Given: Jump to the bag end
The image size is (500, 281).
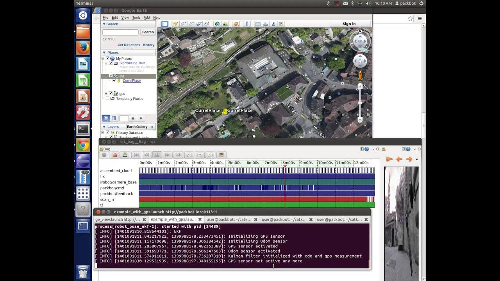Looking at the screenshot, I should (x=178, y=155).
